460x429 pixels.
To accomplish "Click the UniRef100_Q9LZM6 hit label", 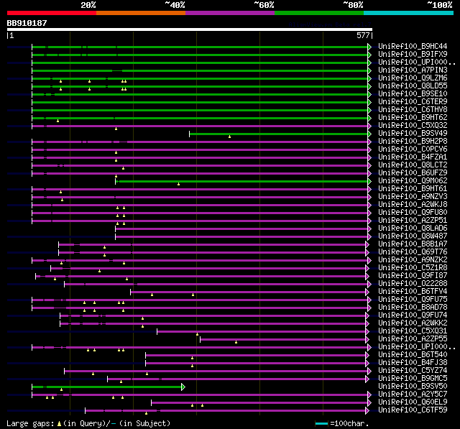I will pos(413,78).
